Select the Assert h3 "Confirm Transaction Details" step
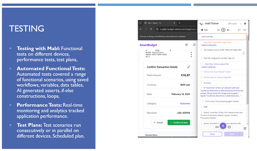 pyautogui.click(x=222, y=115)
